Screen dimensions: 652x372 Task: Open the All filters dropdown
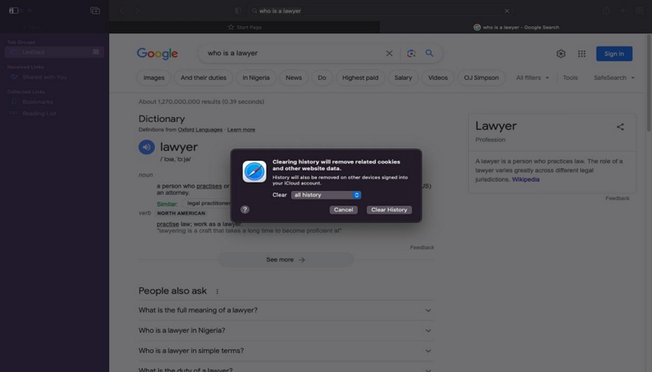(533, 77)
